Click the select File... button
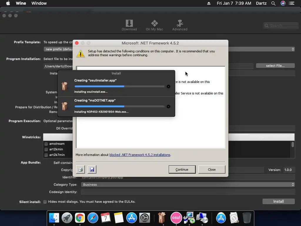The height and width of the screenshot is (226, 301). tap(275, 66)
